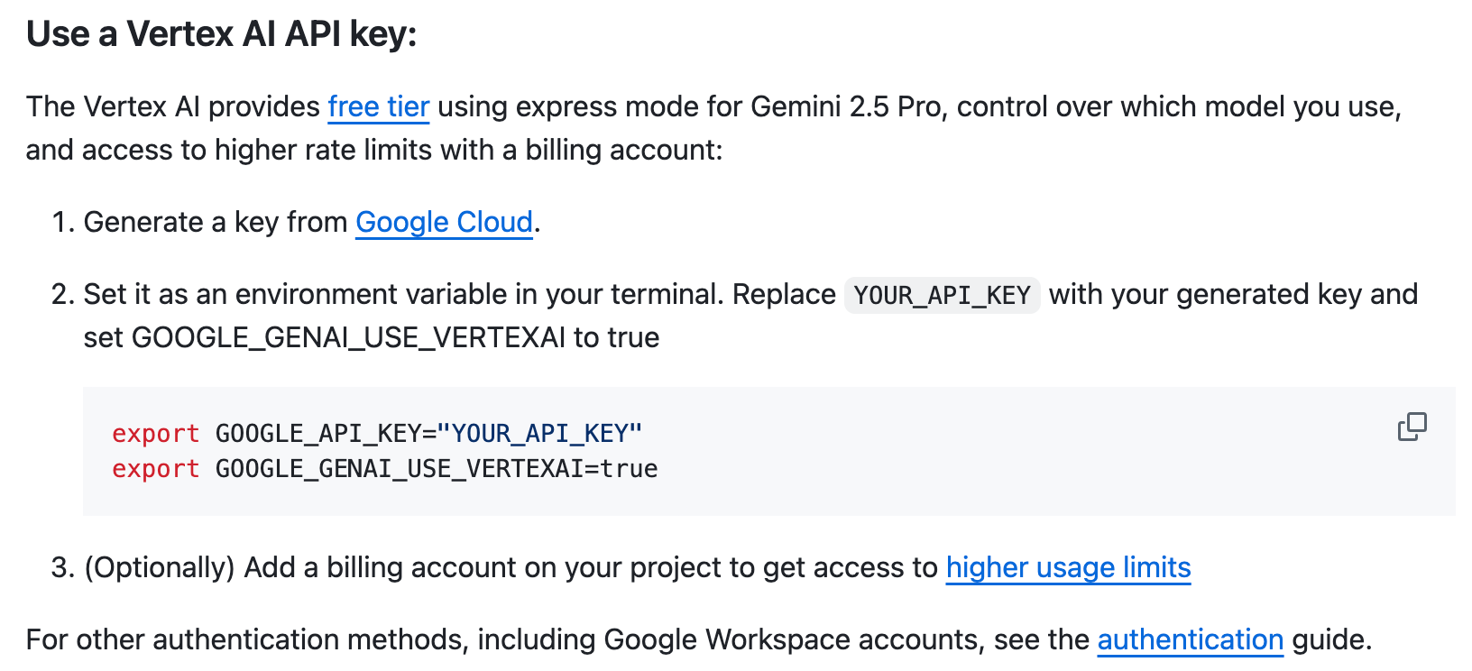Copy the code block with copy icon
Image resolution: width=1472 pixels, height=671 pixels.
[1412, 427]
